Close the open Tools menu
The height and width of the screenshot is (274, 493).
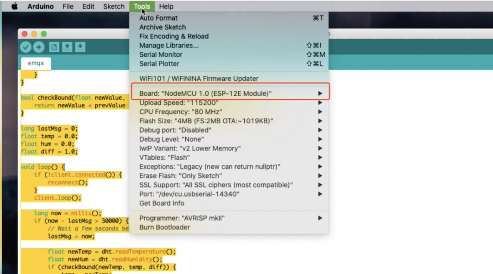click(142, 6)
